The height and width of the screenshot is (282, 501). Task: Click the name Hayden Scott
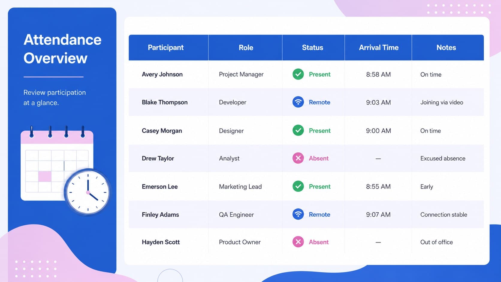point(161,242)
